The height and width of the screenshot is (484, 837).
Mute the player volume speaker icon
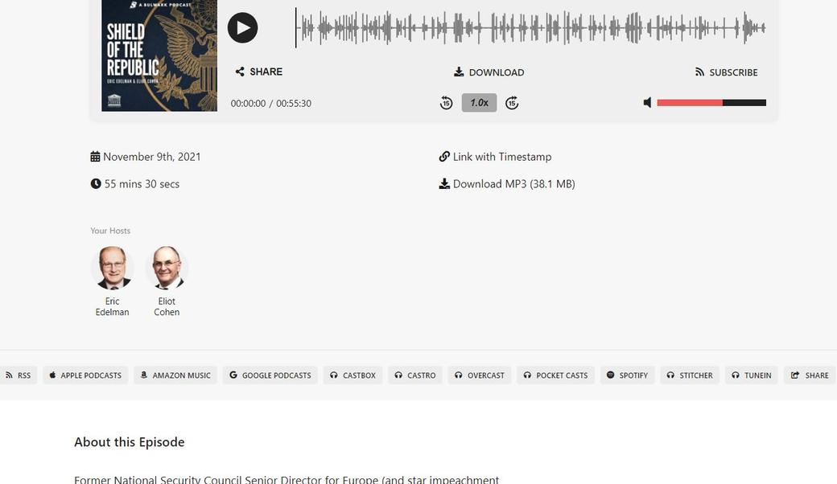coord(648,102)
